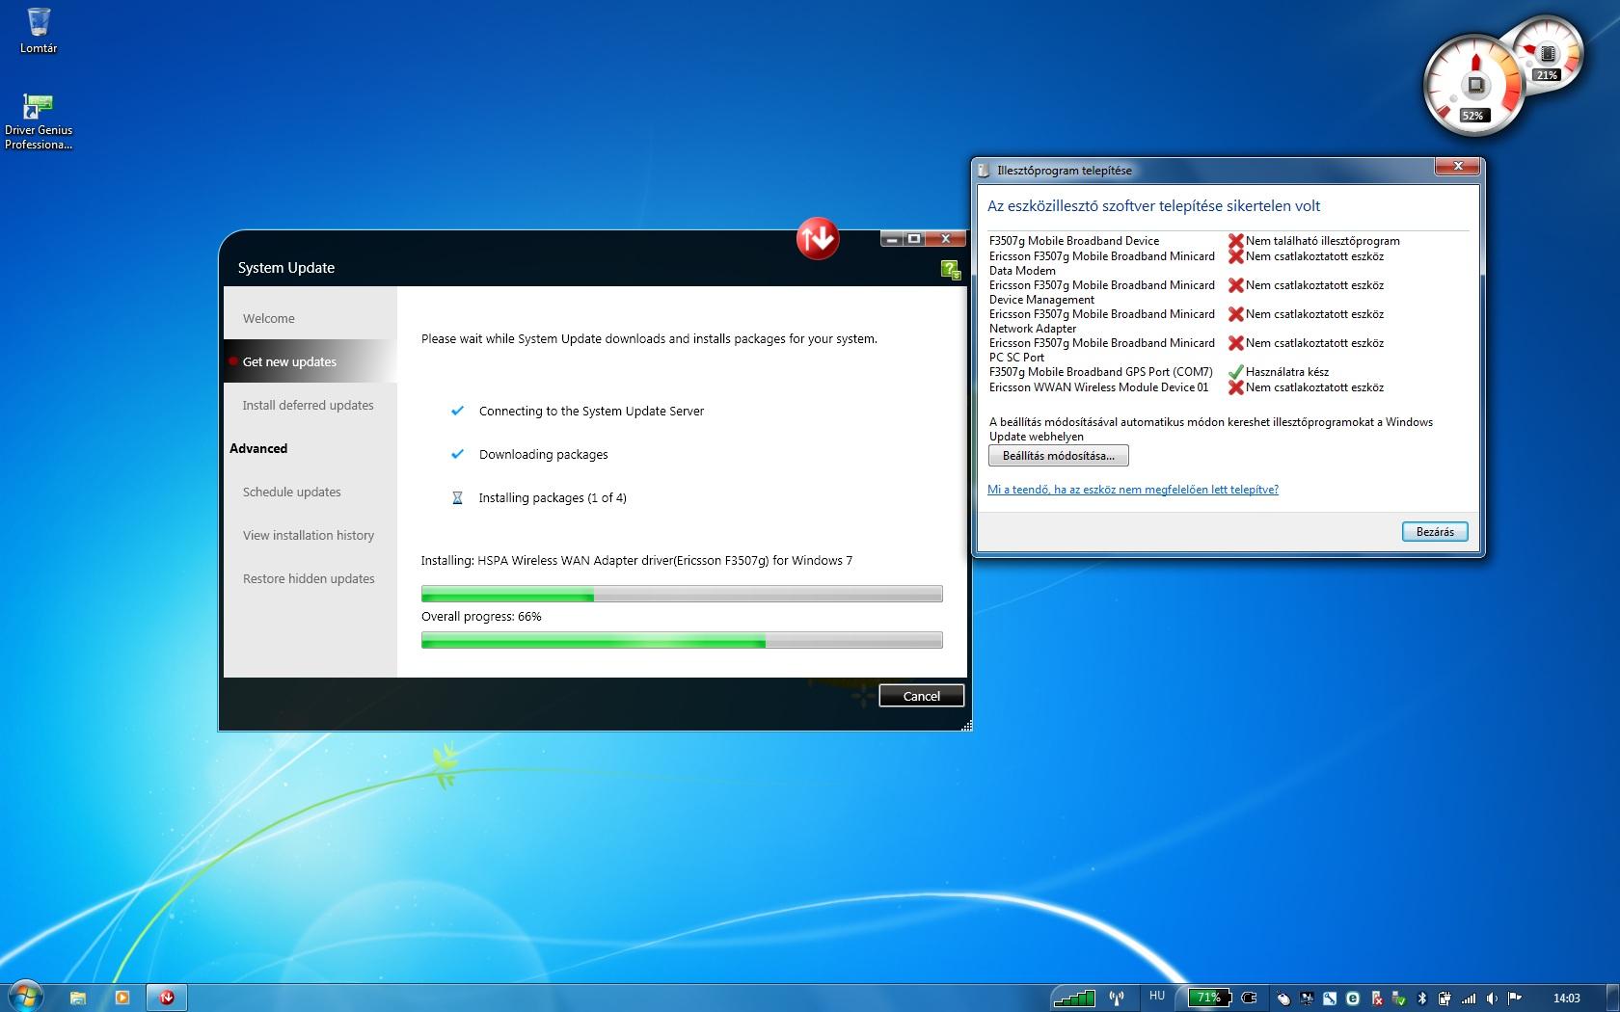1620x1012 pixels.
Task: Click the System Update resize grip corner
Action: 966,725
